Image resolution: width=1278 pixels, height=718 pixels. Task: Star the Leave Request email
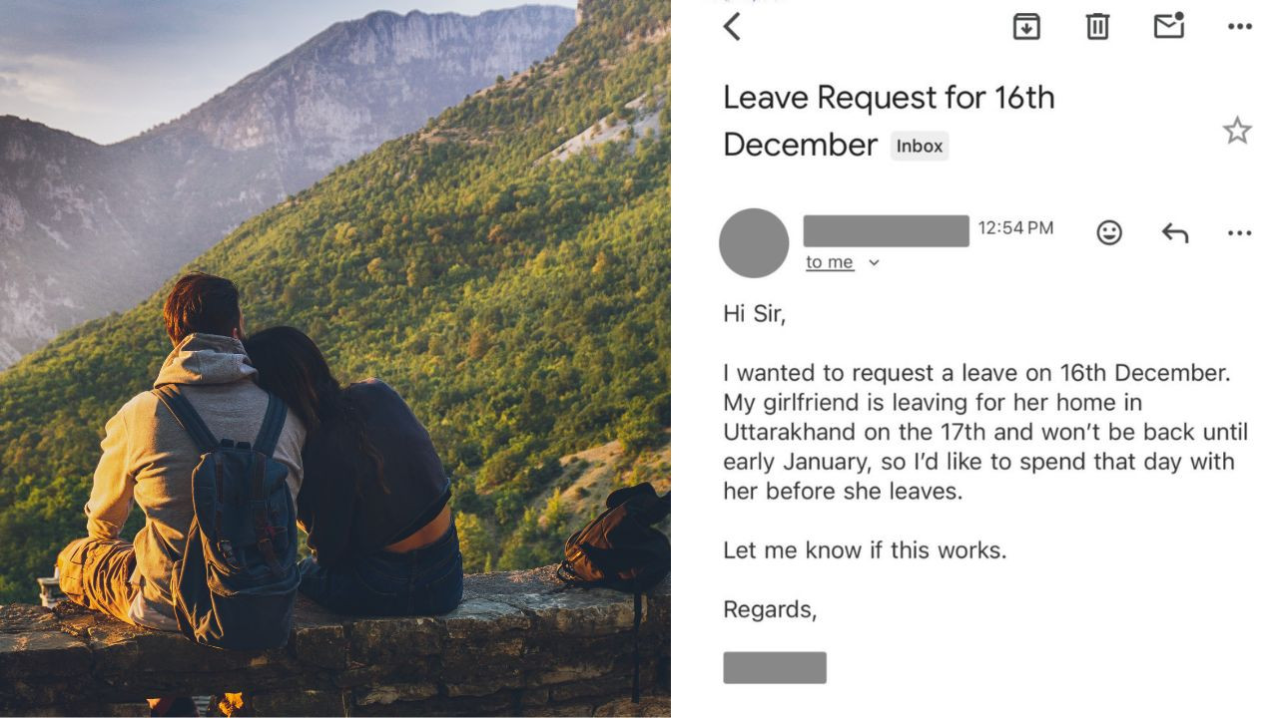[1237, 131]
